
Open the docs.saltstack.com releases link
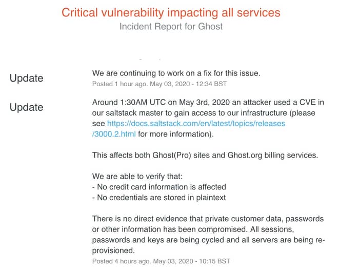[x=196, y=124]
